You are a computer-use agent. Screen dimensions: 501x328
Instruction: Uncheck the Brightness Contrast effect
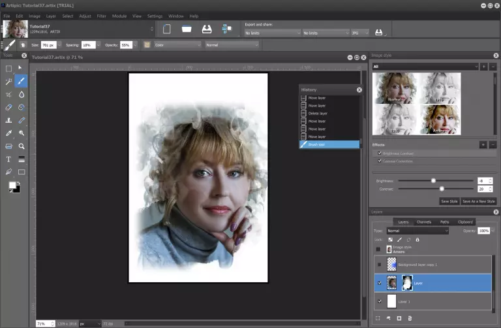pyautogui.click(x=380, y=153)
